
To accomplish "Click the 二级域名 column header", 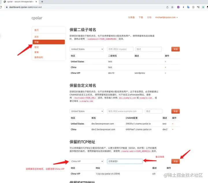I will click(112, 56).
